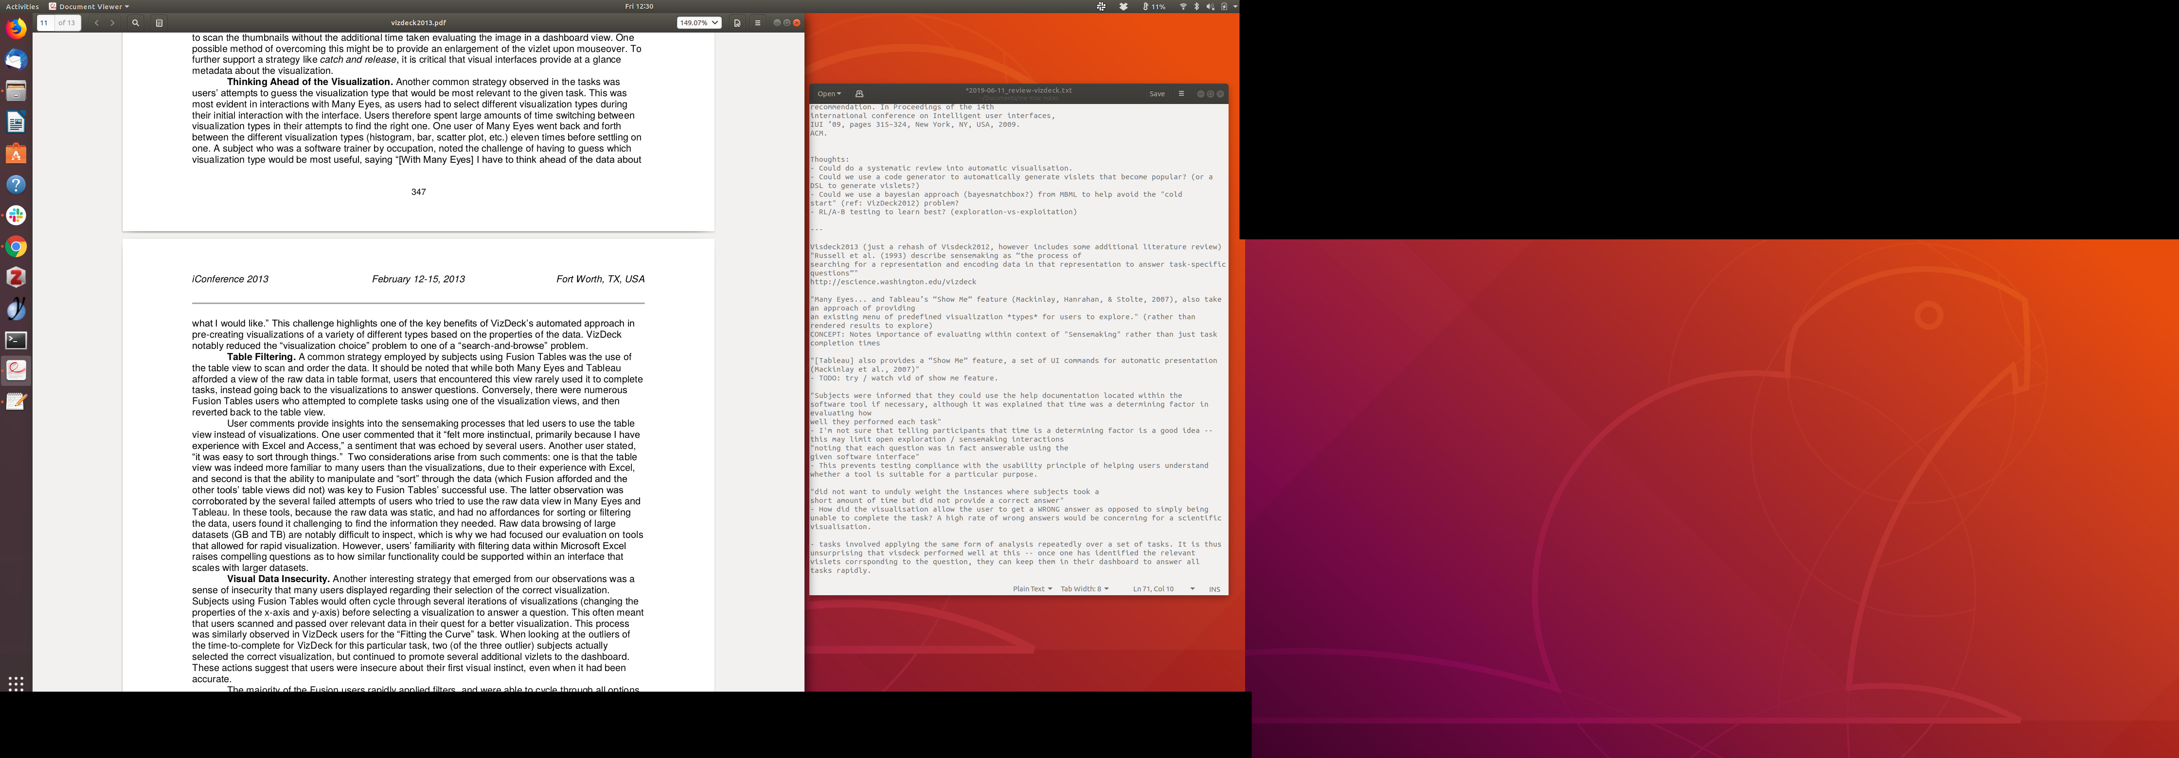Expand the 149.07% zoom dropdown
Image resolution: width=2179 pixels, height=758 pixels.
click(699, 23)
